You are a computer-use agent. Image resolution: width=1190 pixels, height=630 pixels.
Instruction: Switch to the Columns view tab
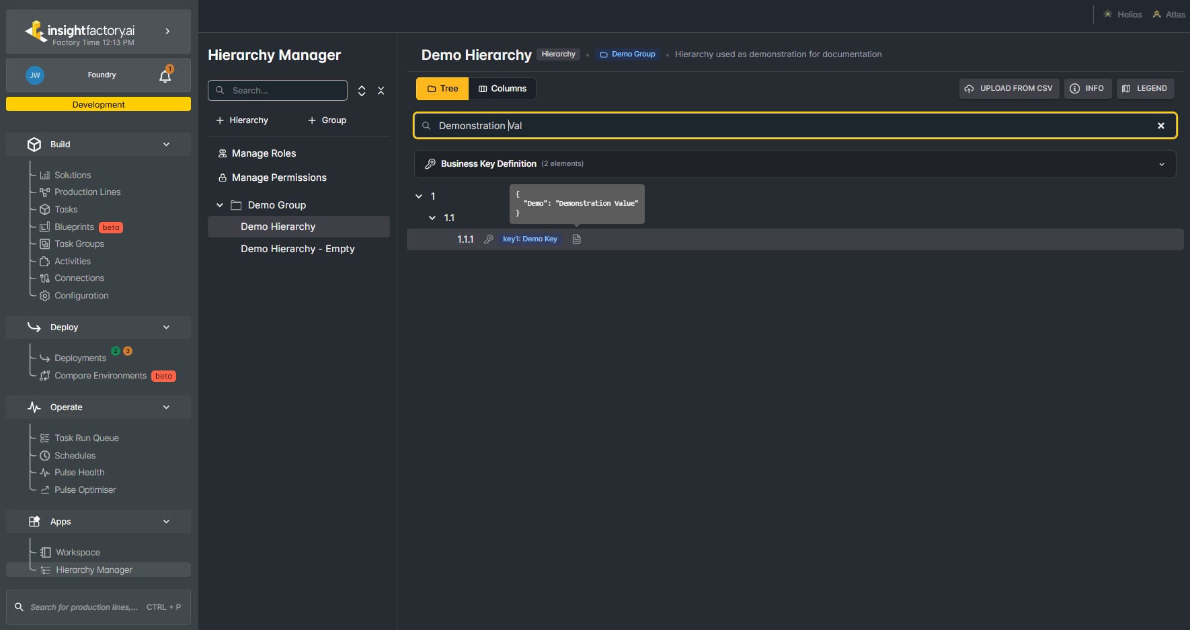click(x=502, y=89)
